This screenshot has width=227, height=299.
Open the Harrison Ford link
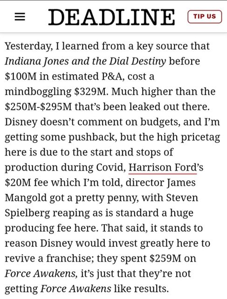pos(163,168)
